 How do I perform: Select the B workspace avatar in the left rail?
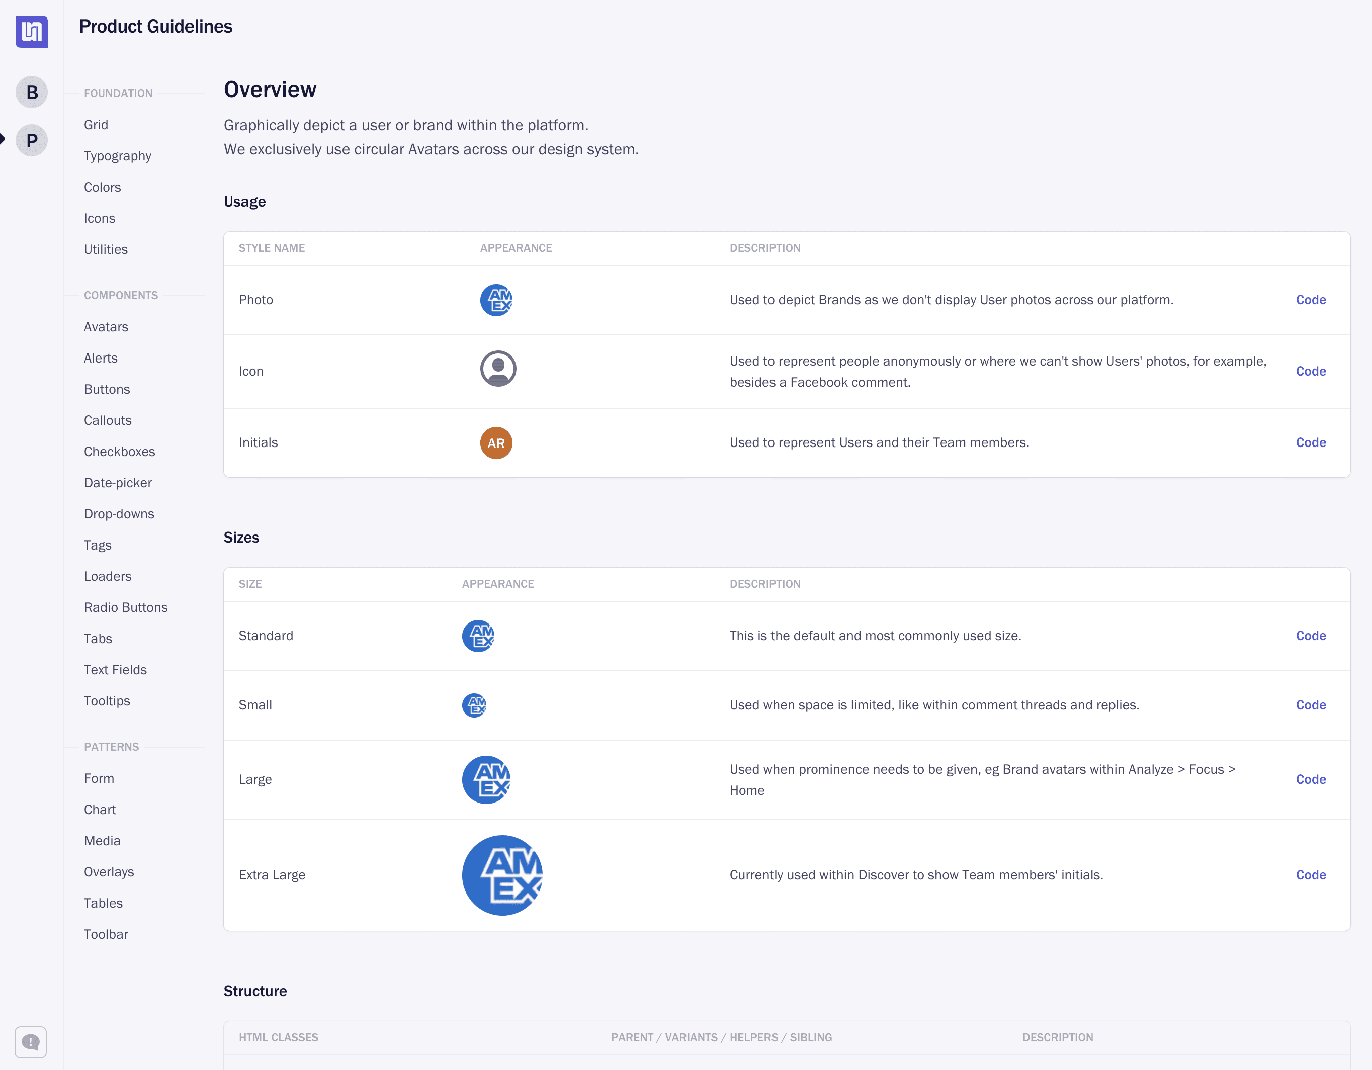(31, 92)
